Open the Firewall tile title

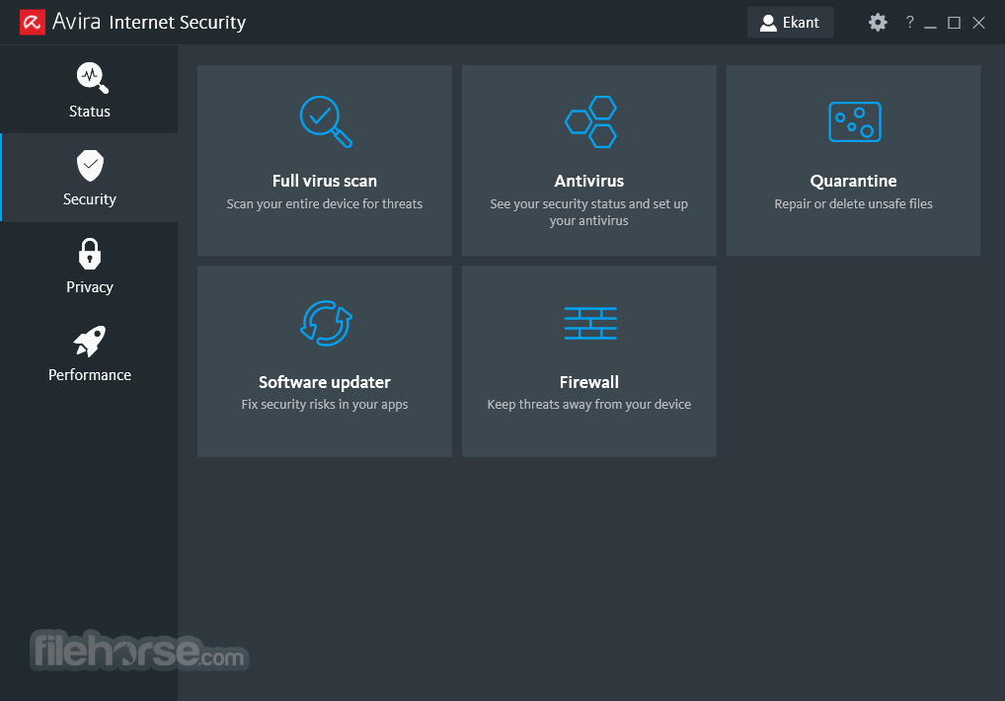[589, 382]
